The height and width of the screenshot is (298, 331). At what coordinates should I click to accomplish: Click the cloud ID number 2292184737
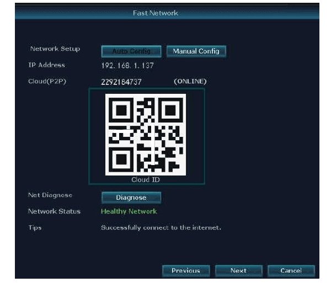121,82
